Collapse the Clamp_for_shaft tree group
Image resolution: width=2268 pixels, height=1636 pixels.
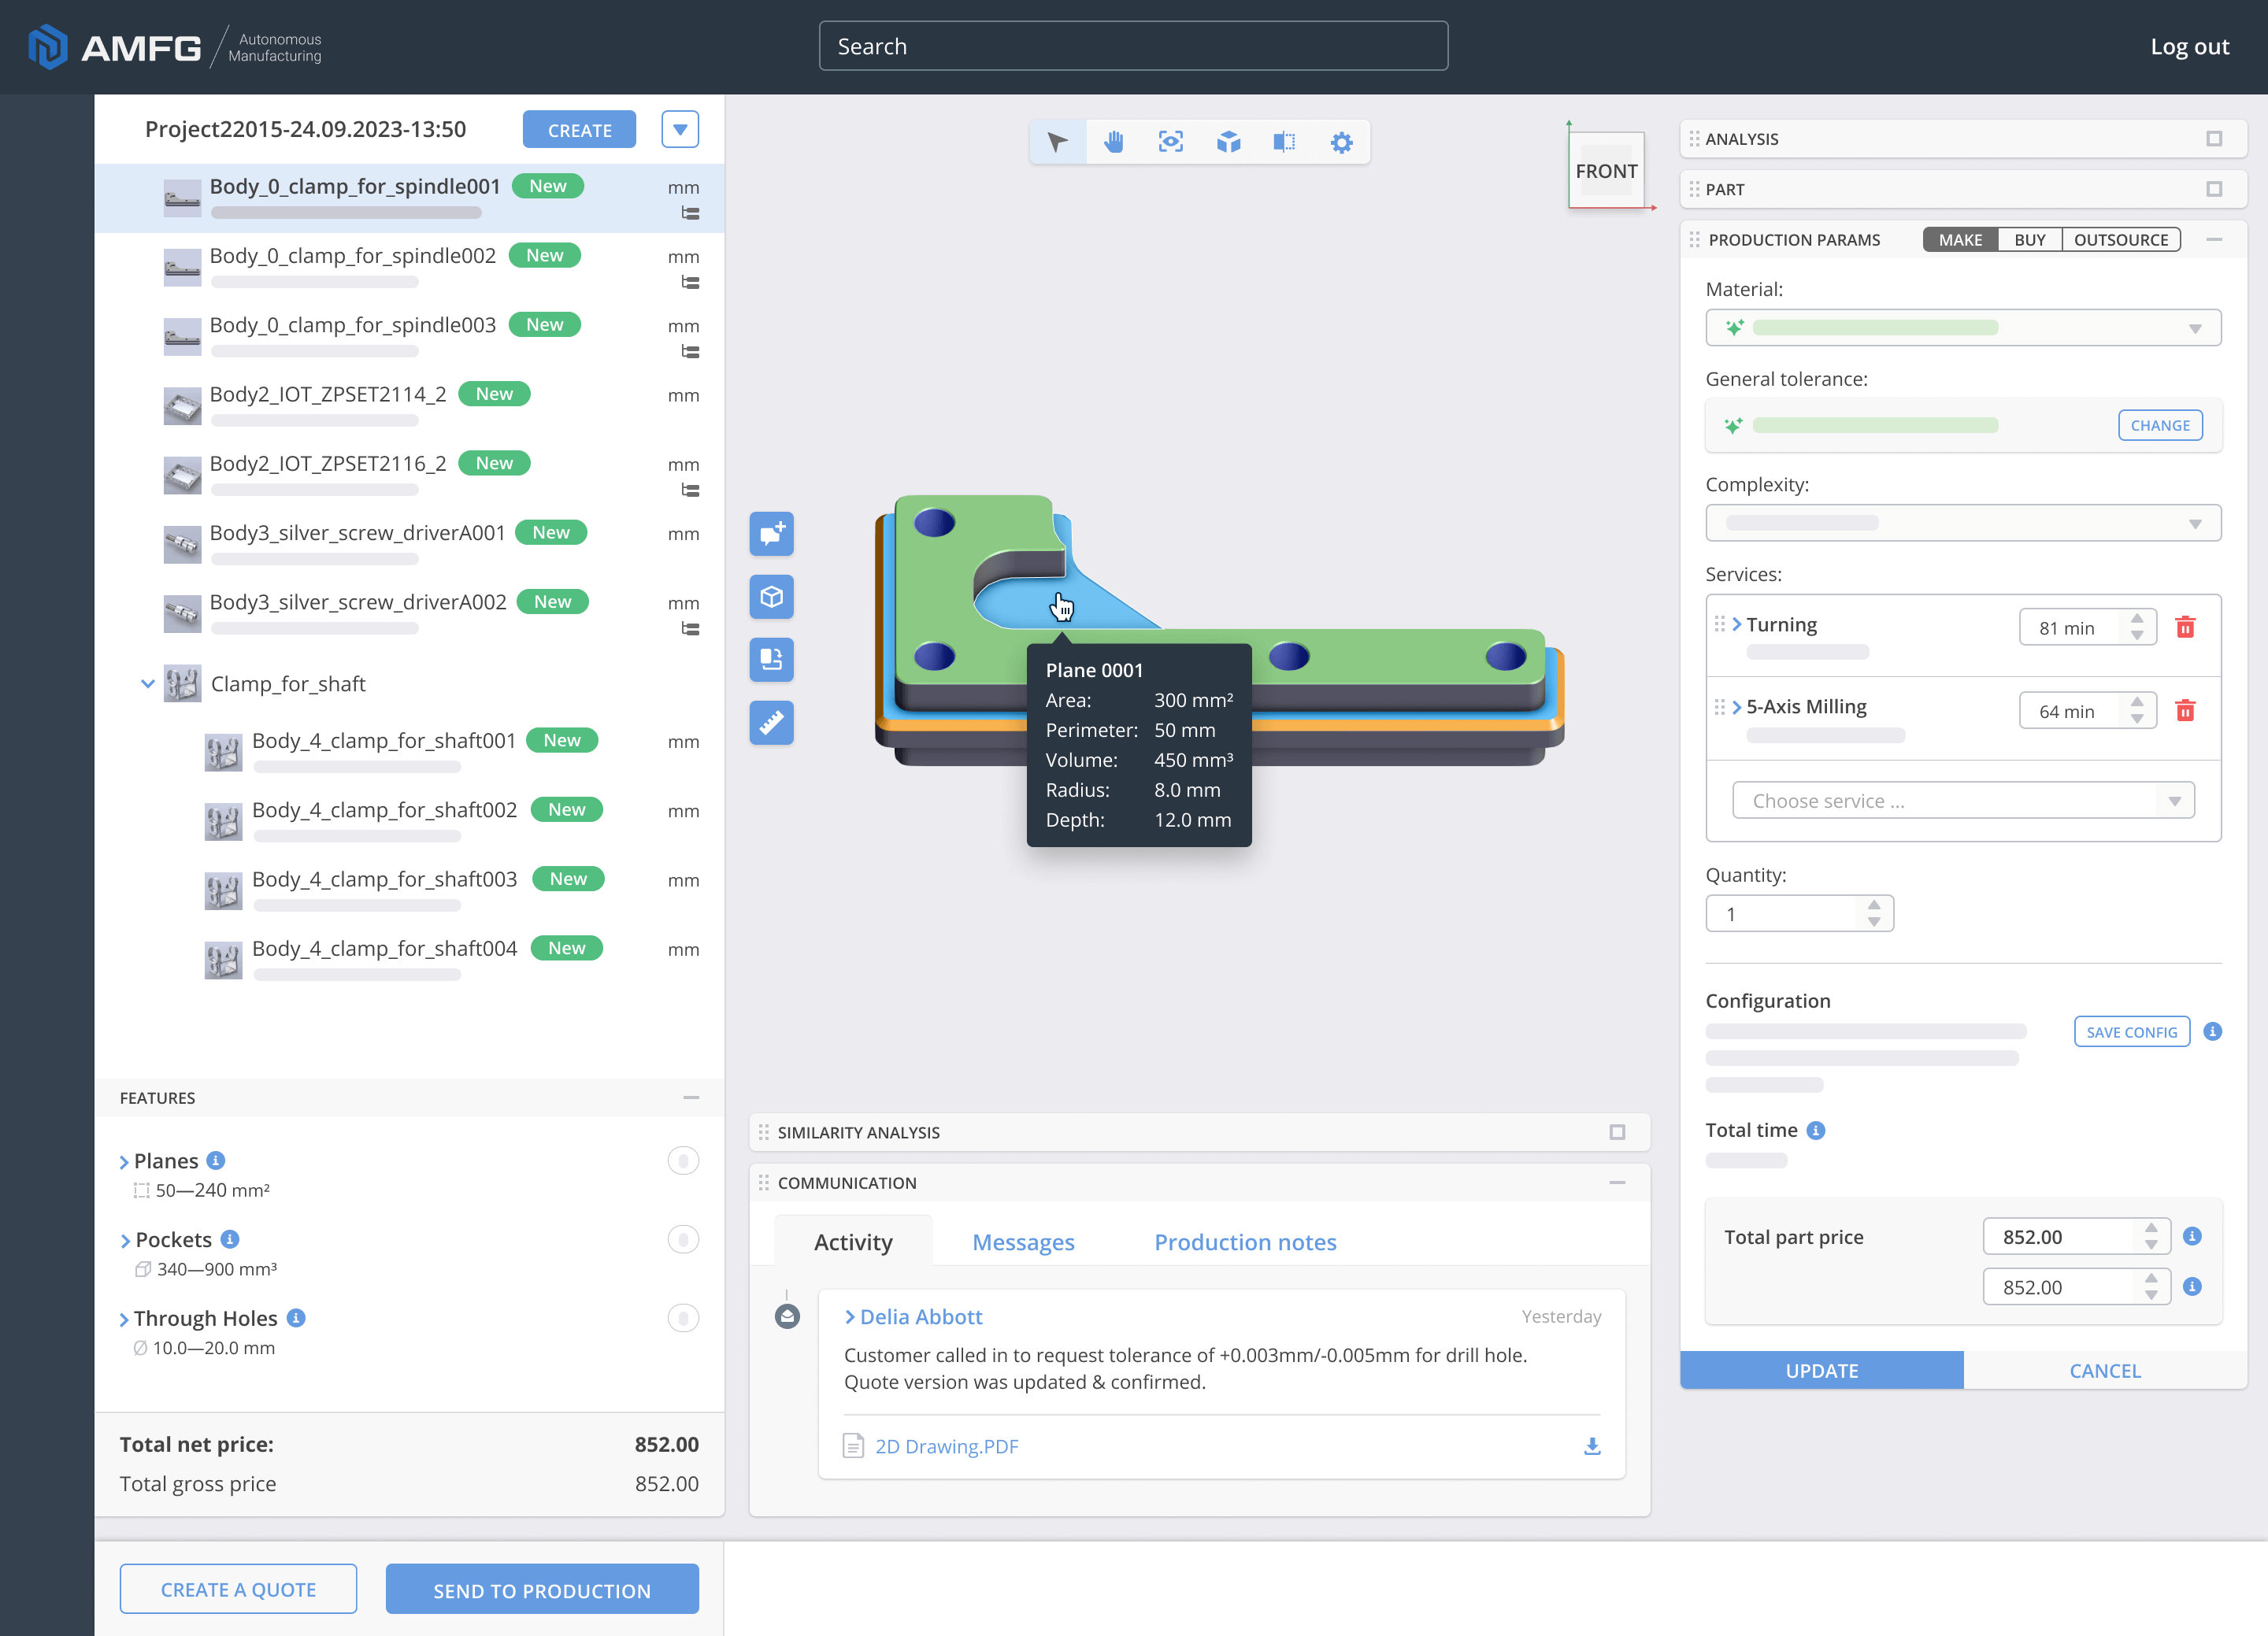148,684
